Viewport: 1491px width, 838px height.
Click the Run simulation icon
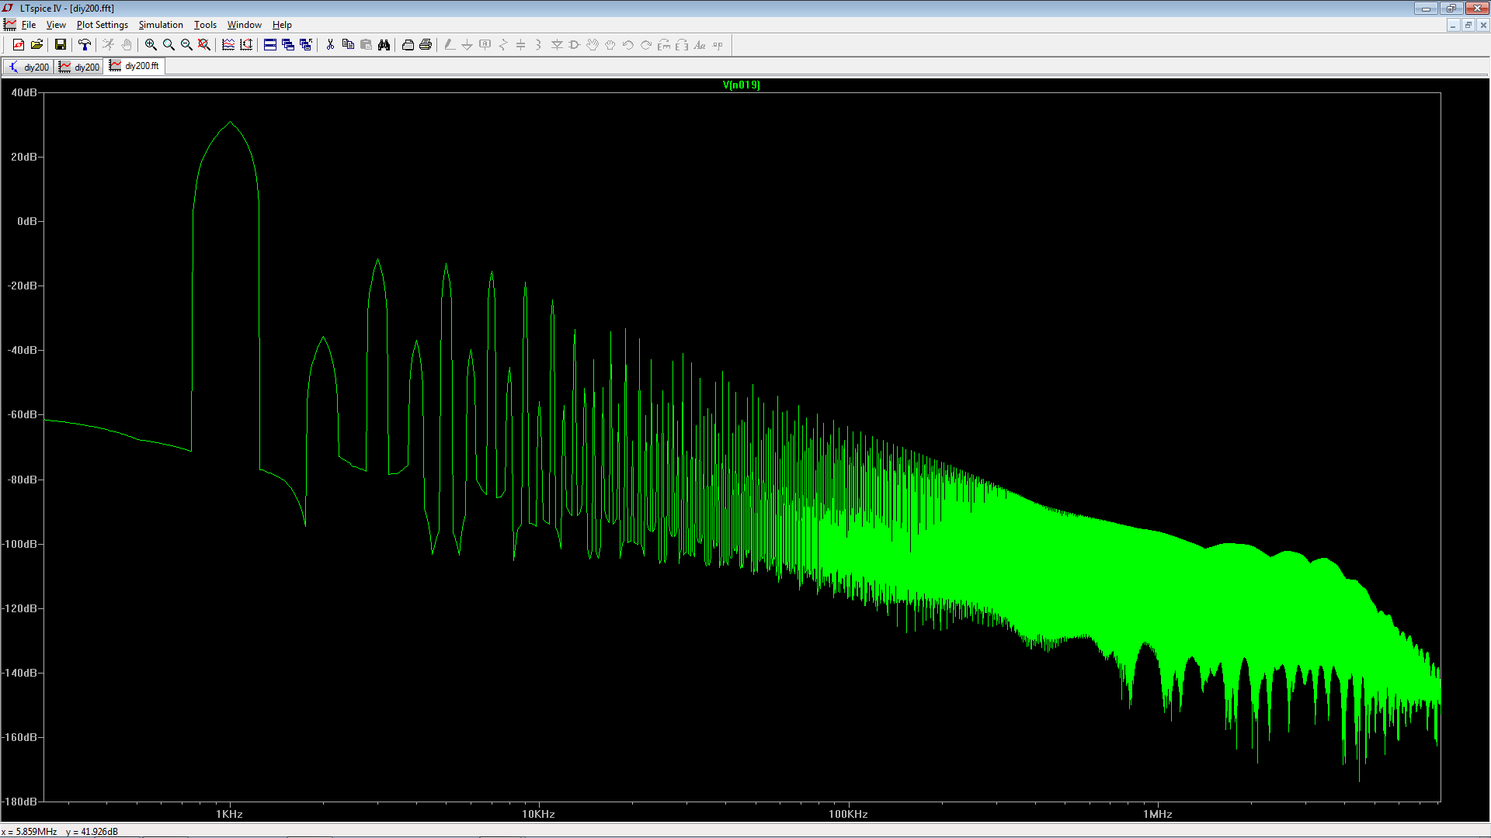coord(109,45)
